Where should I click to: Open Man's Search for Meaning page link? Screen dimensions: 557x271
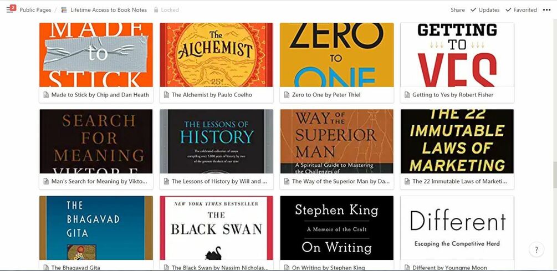[99, 181]
